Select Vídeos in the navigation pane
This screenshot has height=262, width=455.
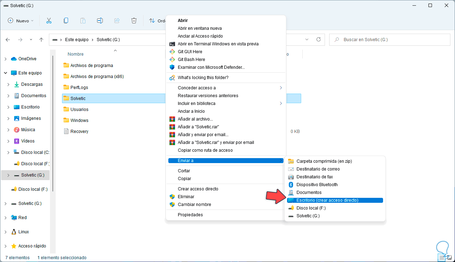click(28, 141)
